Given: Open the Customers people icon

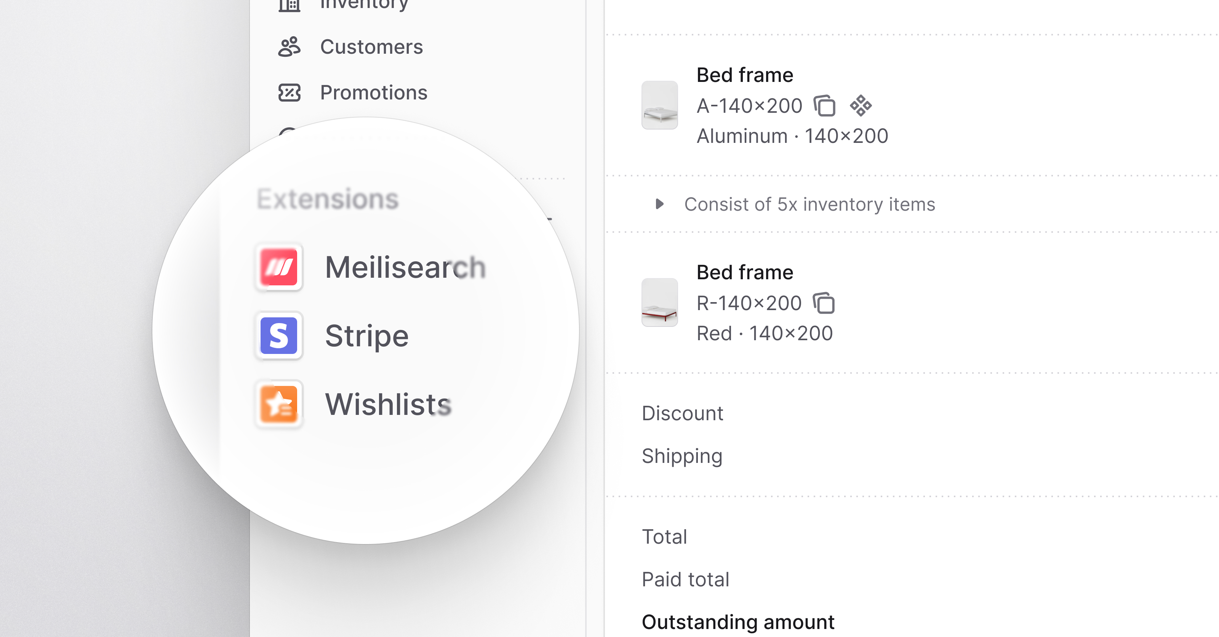Looking at the screenshot, I should tap(289, 47).
